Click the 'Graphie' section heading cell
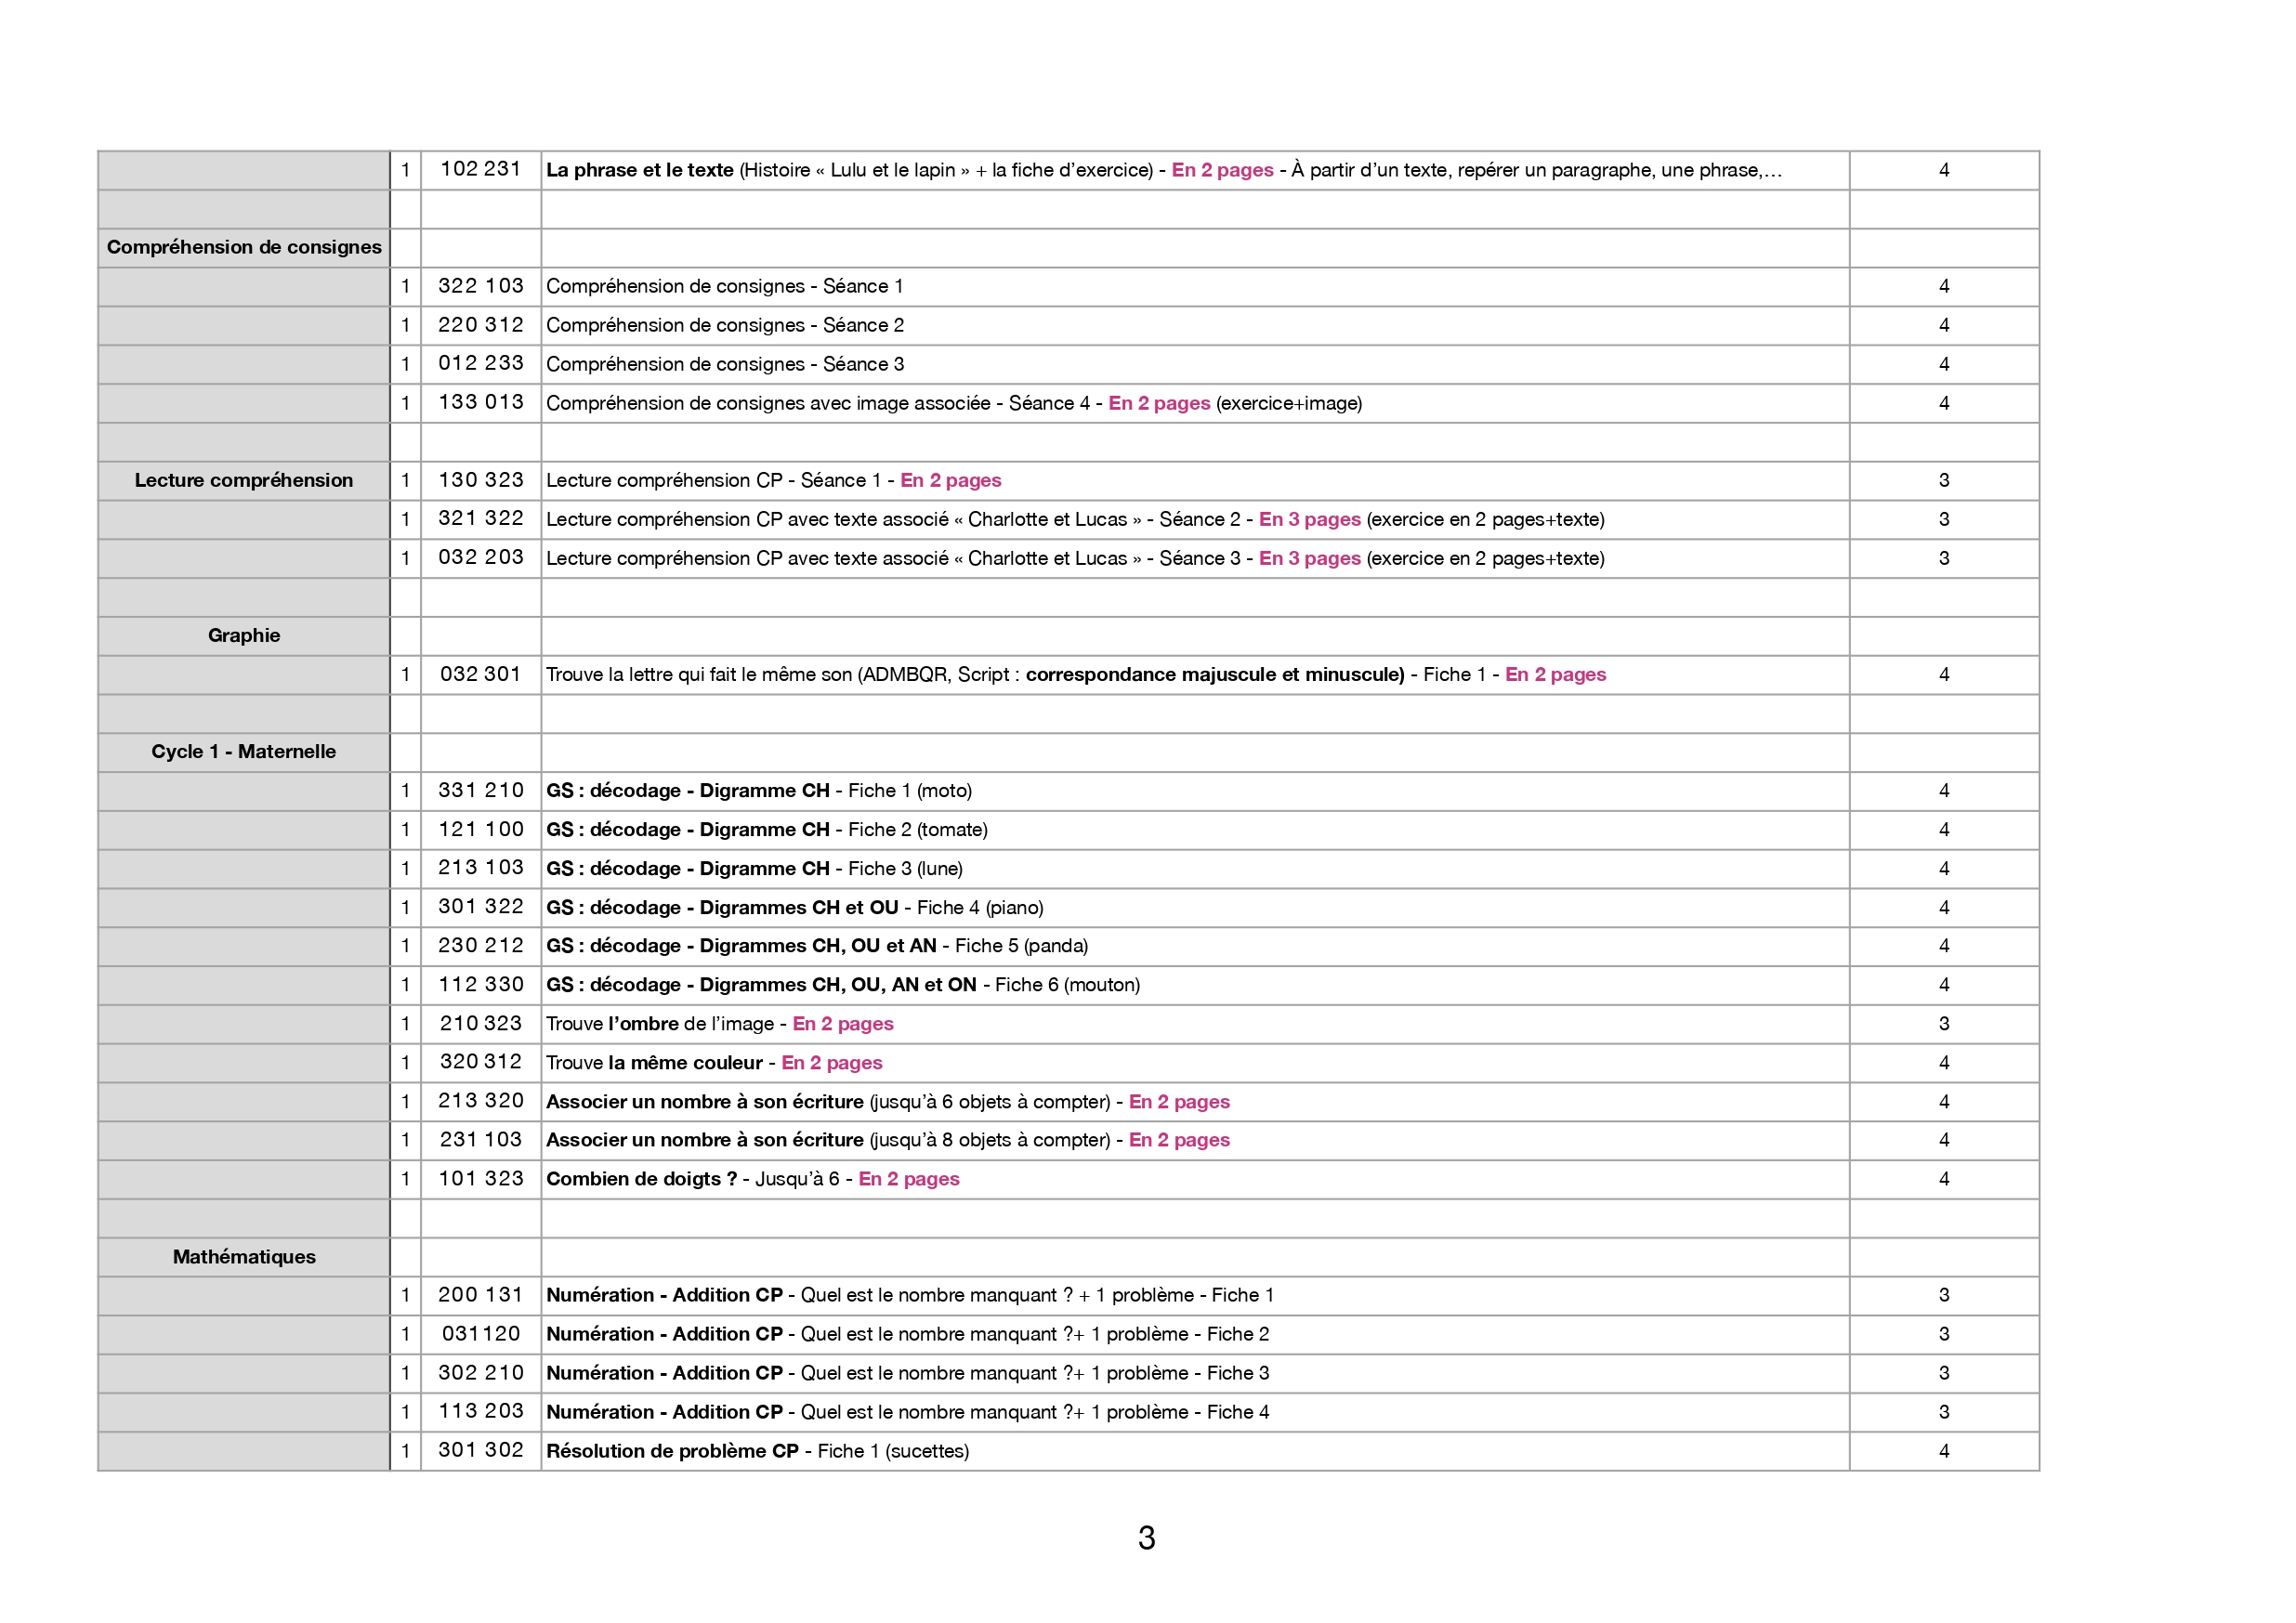Screen dimensions: 2296x1623 pos(243,635)
